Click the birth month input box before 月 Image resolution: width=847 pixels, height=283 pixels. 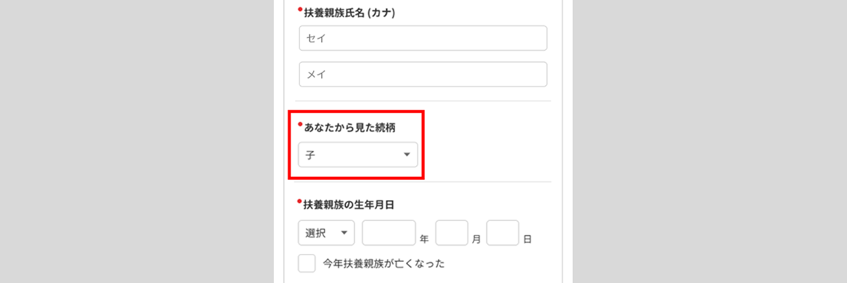click(x=452, y=233)
